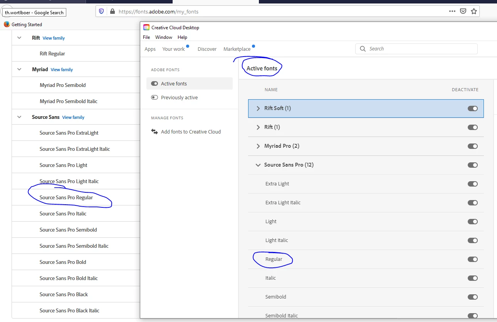Screen dimensions: 497x322
Task: Collapse Source Sans group on the webpage
Action: (19, 117)
